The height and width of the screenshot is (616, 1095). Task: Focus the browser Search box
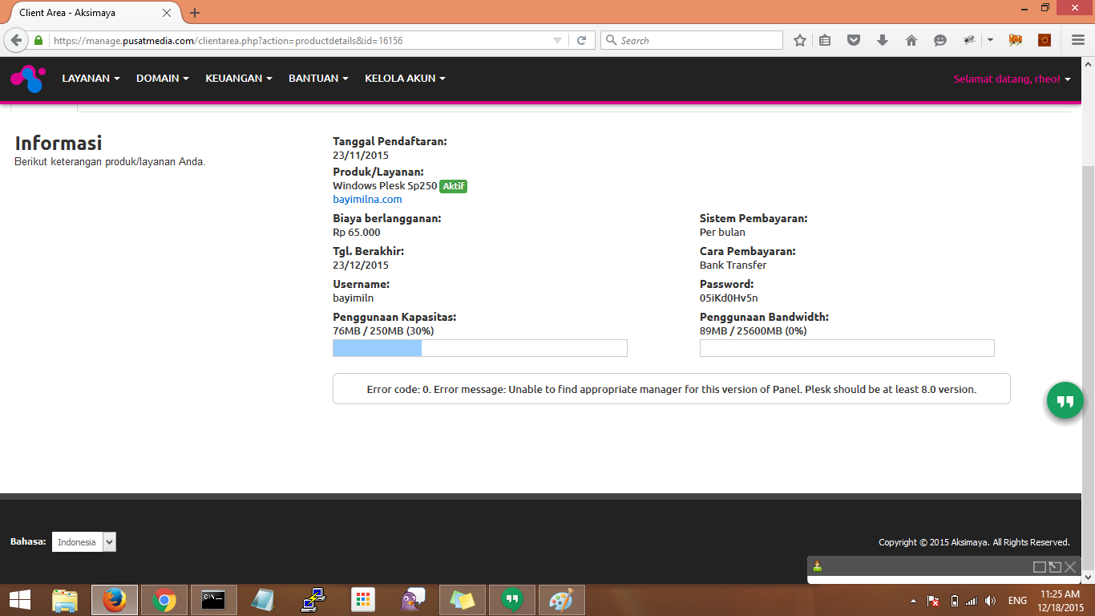tap(692, 40)
